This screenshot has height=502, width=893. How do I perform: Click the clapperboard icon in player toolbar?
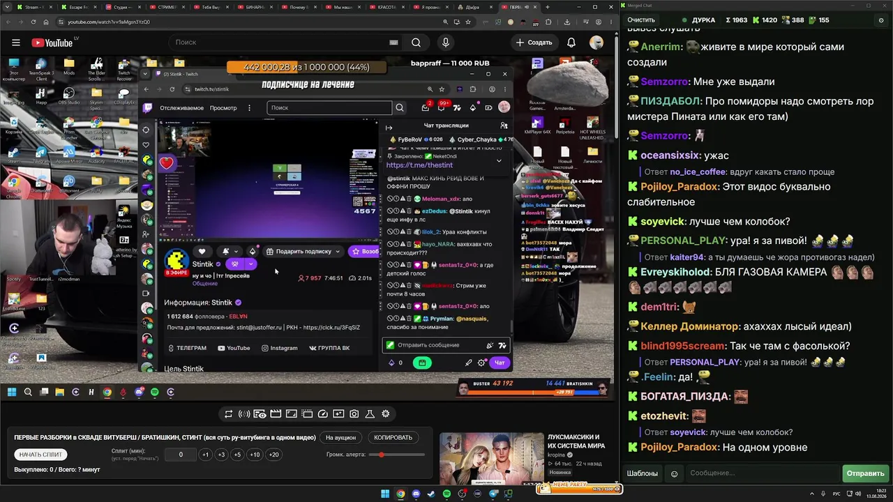point(276,414)
